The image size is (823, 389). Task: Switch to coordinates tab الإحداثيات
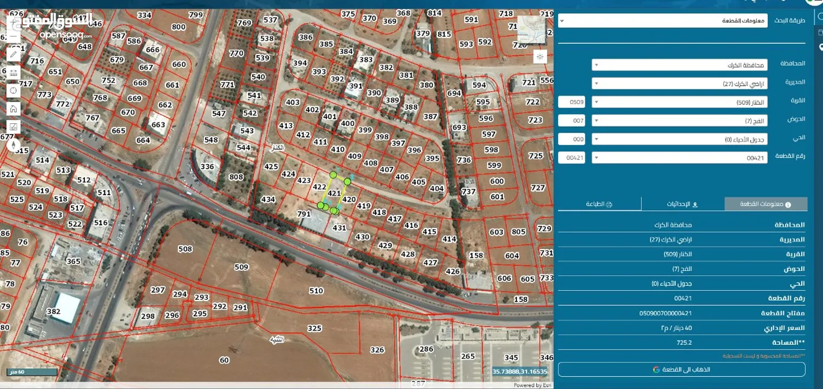[x=683, y=204]
